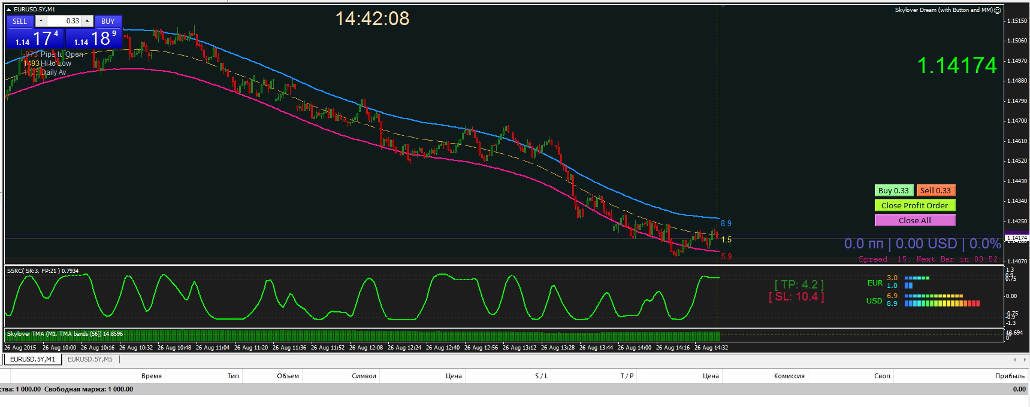Screen dimensions: 1030x407
Task: Click the purple Close All button
Action: click(914, 220)
